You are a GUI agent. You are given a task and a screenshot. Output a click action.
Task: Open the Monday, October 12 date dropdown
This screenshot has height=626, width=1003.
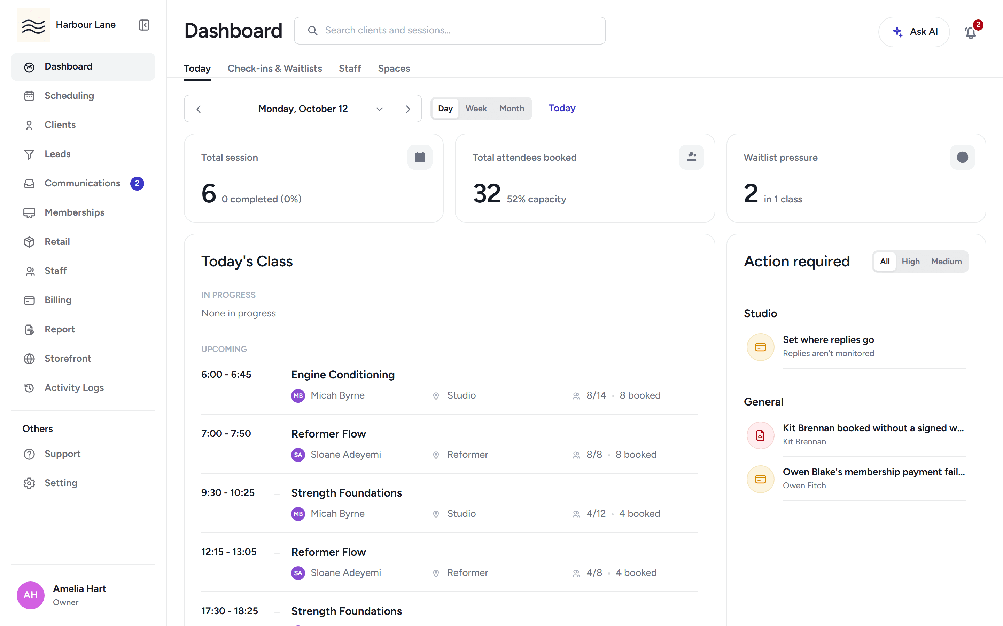[303, 109]
